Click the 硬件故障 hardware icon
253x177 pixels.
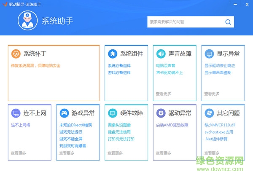point(113,113)
